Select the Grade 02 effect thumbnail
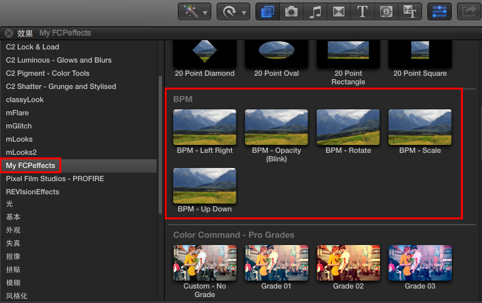The height and width of the screenshot is (303, 482). (x=348, y=263)
